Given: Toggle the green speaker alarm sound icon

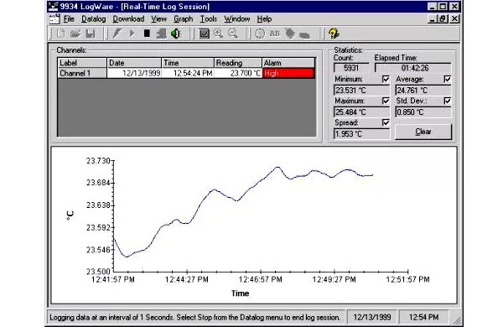Looking at the screenshot, I should 176,34.
